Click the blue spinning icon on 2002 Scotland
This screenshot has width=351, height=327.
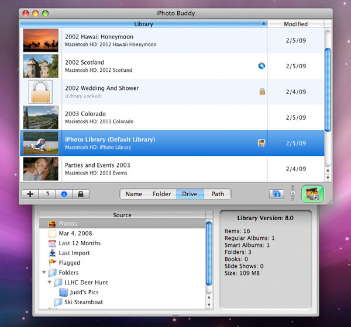point(261,66)
